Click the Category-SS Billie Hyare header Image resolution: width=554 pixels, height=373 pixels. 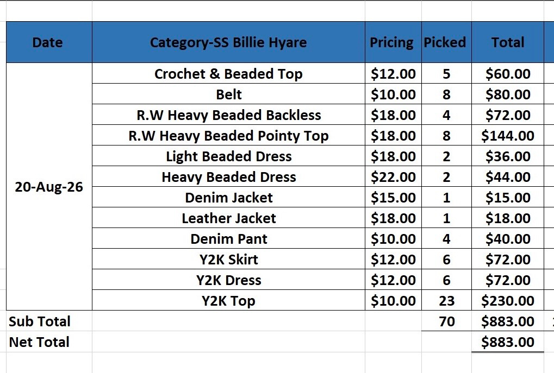point(228,42)
